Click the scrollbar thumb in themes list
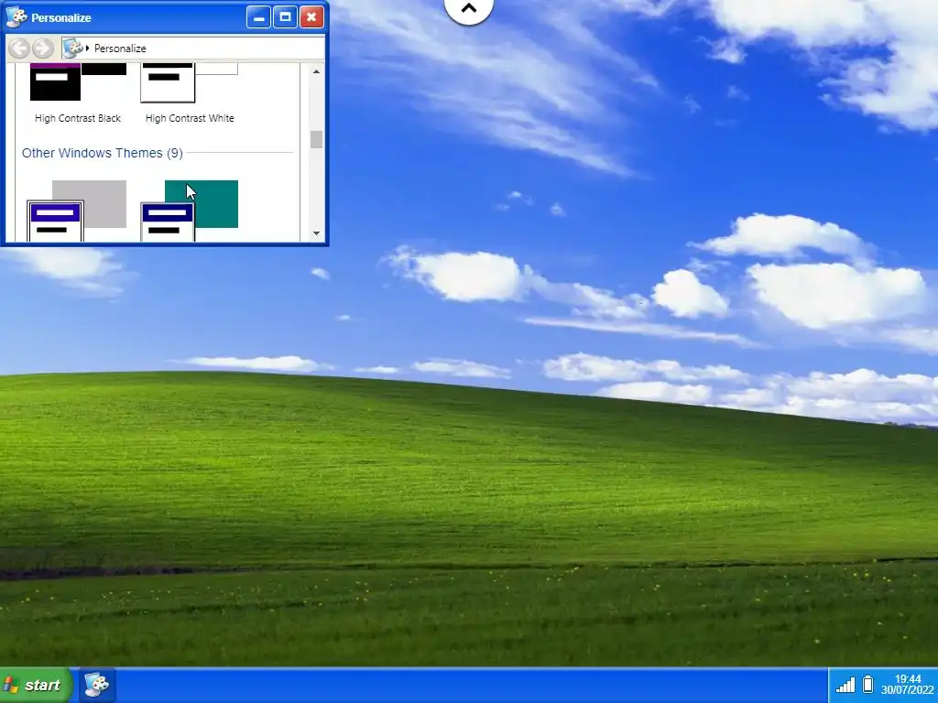 click(316, 139)
